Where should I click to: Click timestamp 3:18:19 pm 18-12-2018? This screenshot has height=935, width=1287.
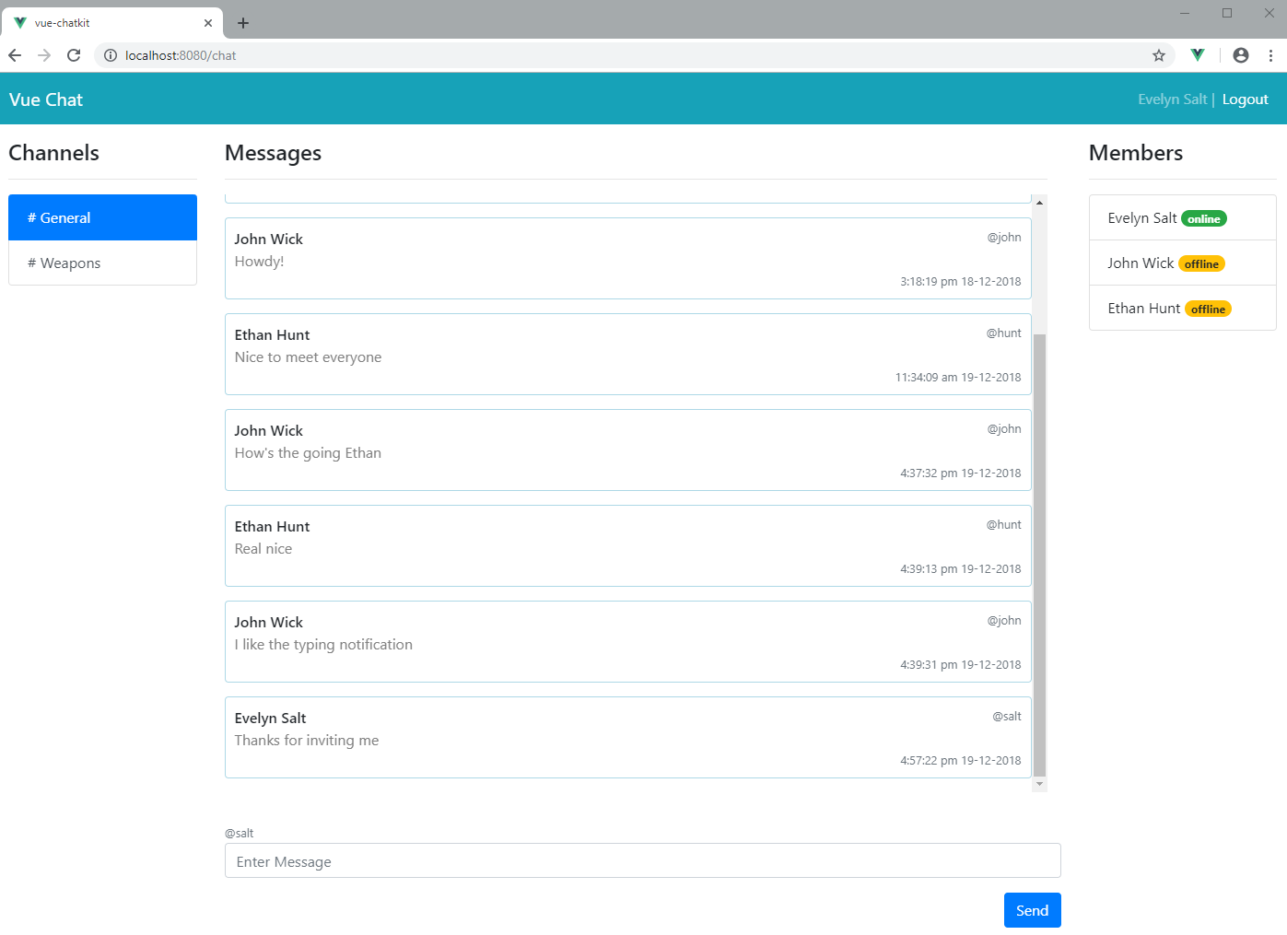click(961, 281)
